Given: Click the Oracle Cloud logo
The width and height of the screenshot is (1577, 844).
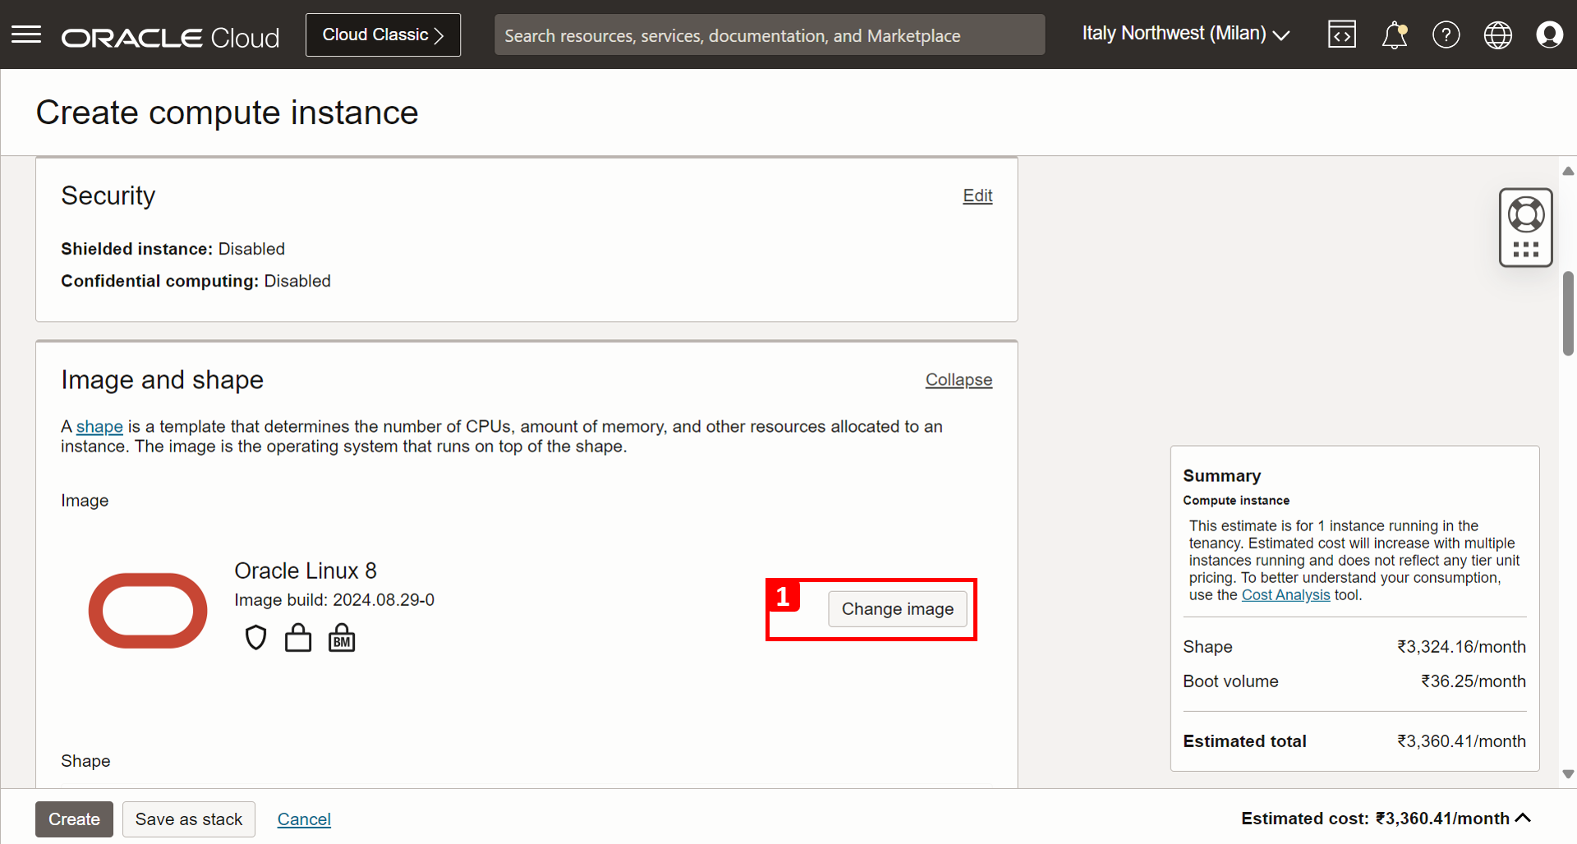Looking at the screenshot, I should tap(171, 38).
